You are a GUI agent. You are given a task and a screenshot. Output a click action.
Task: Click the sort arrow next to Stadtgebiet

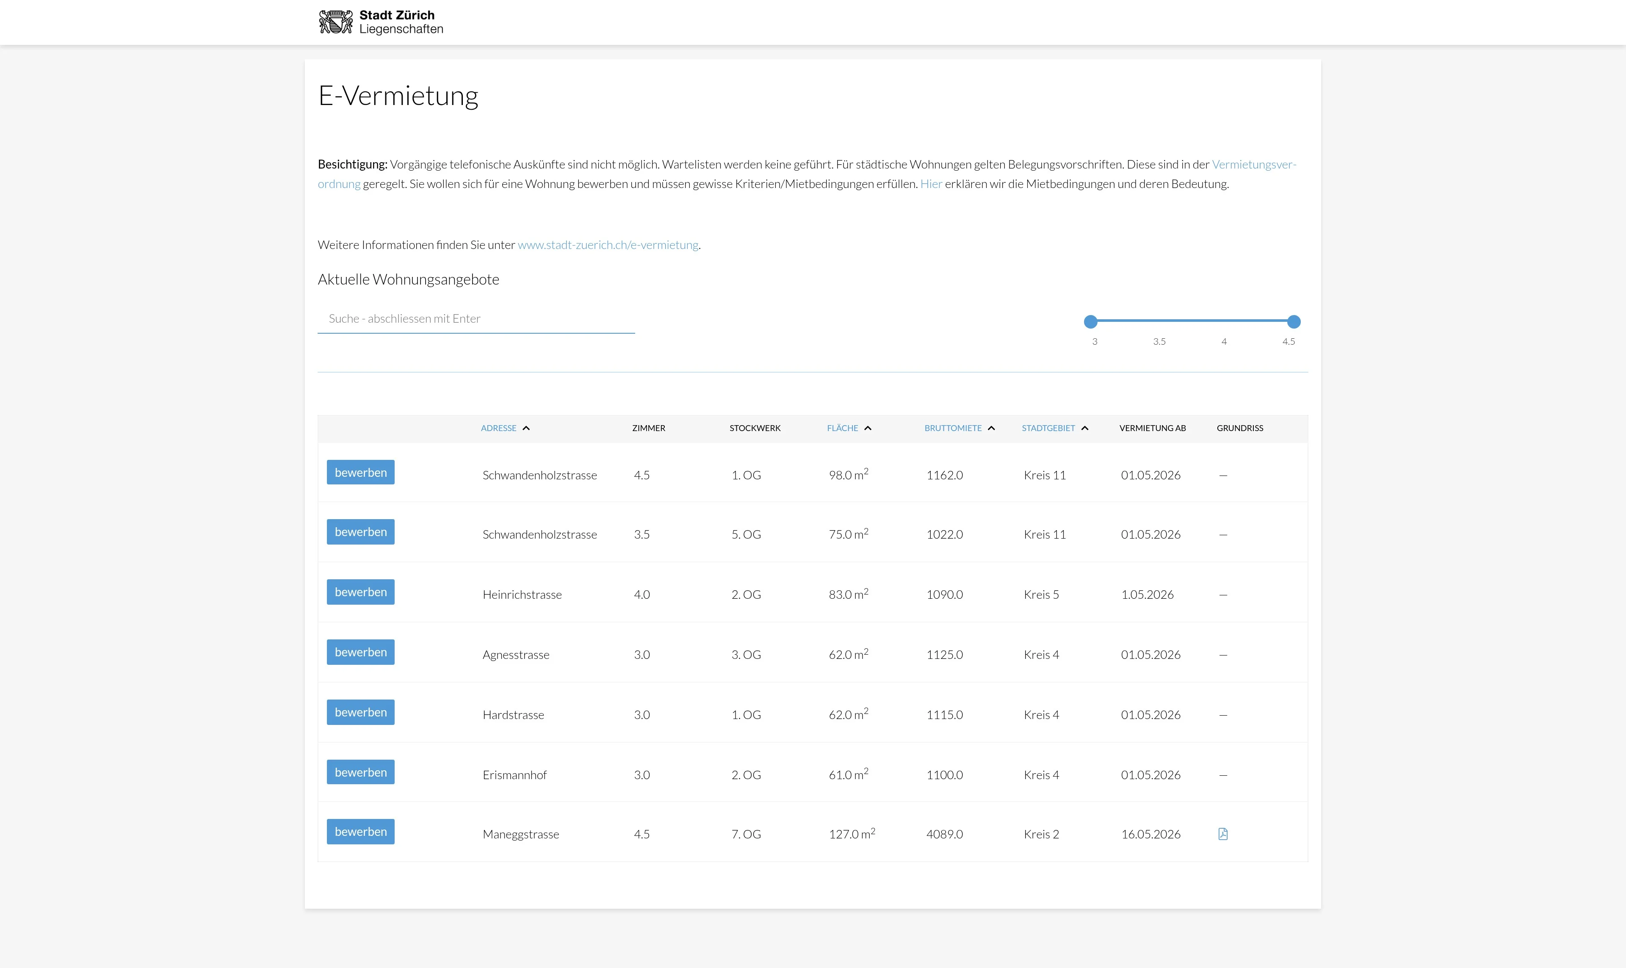1085,428
